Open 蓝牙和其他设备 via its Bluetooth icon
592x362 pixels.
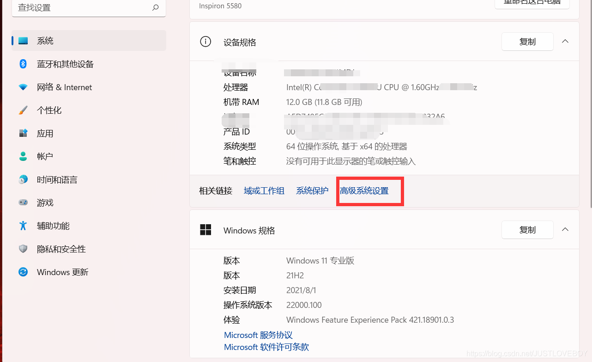(x=23, y=64)
